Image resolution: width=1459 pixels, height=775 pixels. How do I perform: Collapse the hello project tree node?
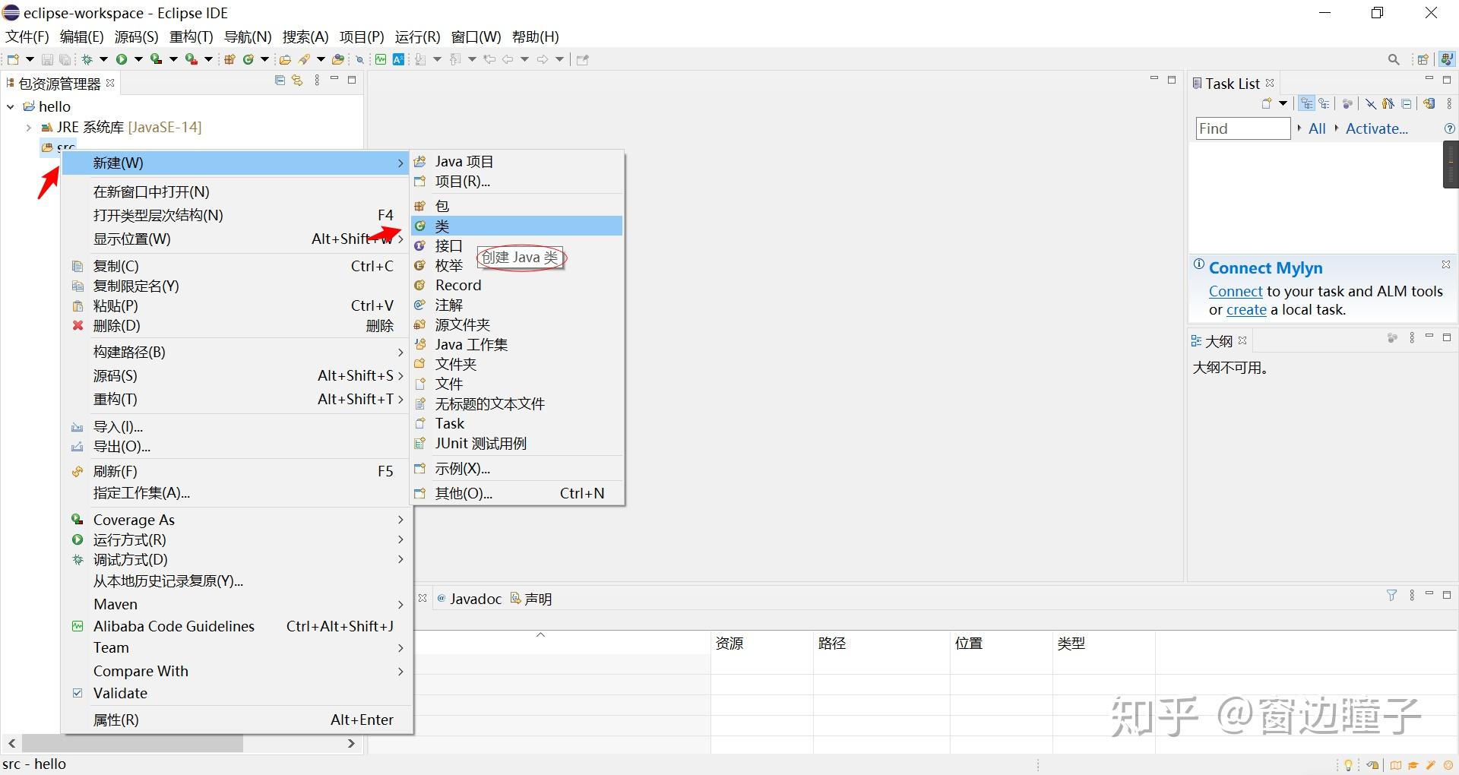point(10,106)
